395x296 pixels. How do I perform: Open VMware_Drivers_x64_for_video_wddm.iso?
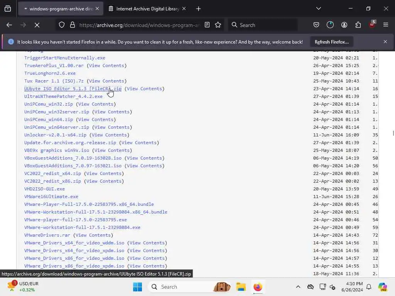[x=74, y=243]
